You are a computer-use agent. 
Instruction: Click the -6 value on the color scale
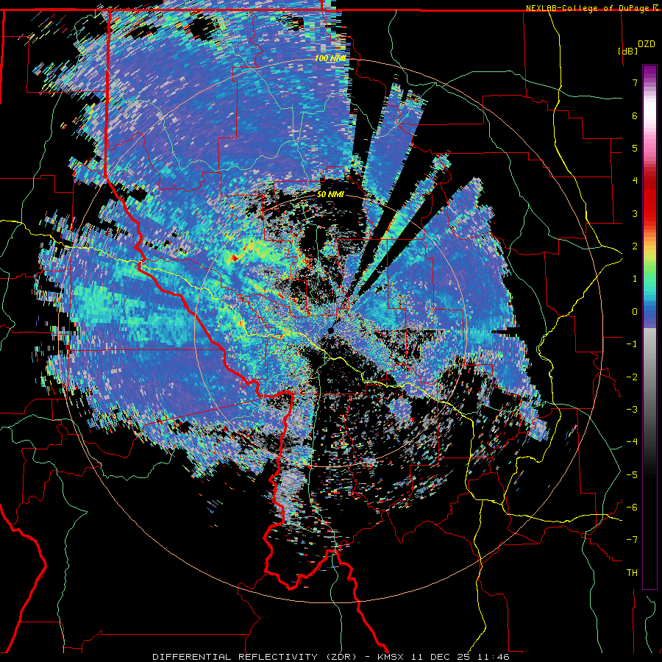[632, 508]
